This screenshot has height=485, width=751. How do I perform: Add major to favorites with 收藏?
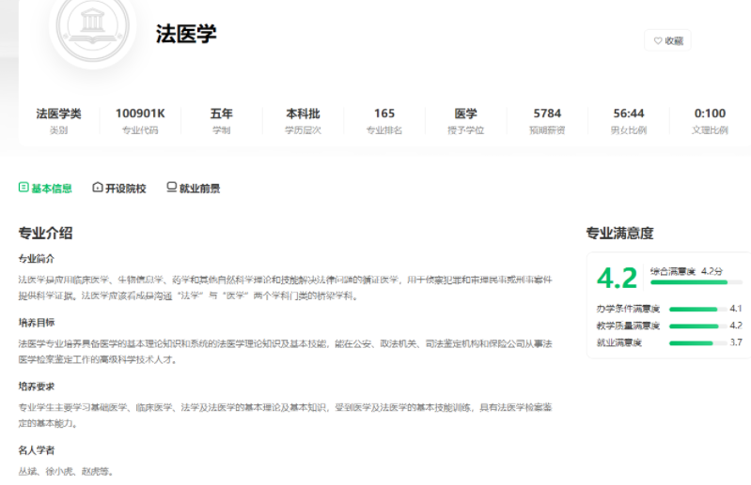(667, 40)
